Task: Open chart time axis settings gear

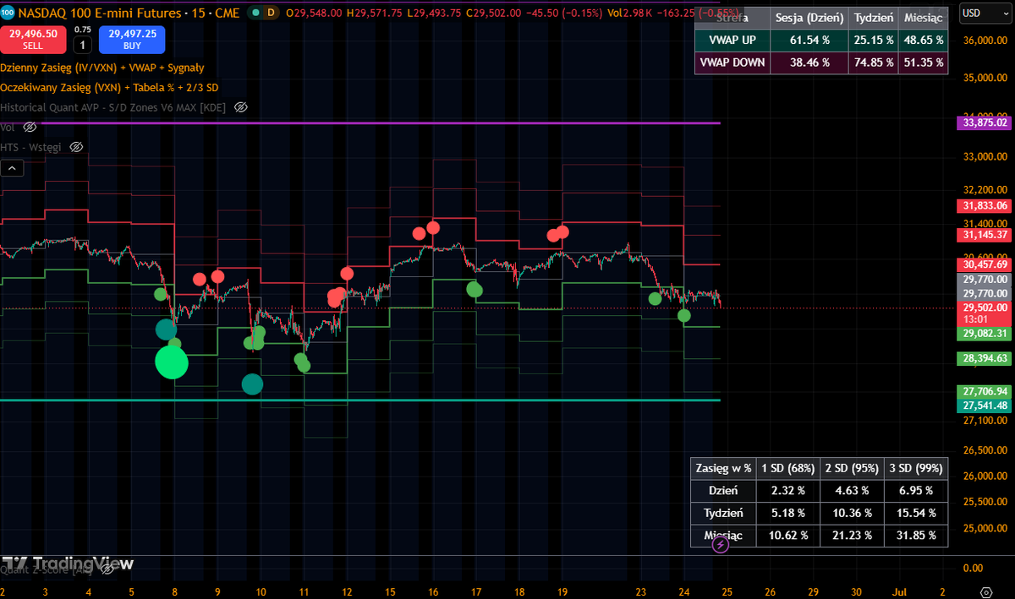Action: (985, 591)
